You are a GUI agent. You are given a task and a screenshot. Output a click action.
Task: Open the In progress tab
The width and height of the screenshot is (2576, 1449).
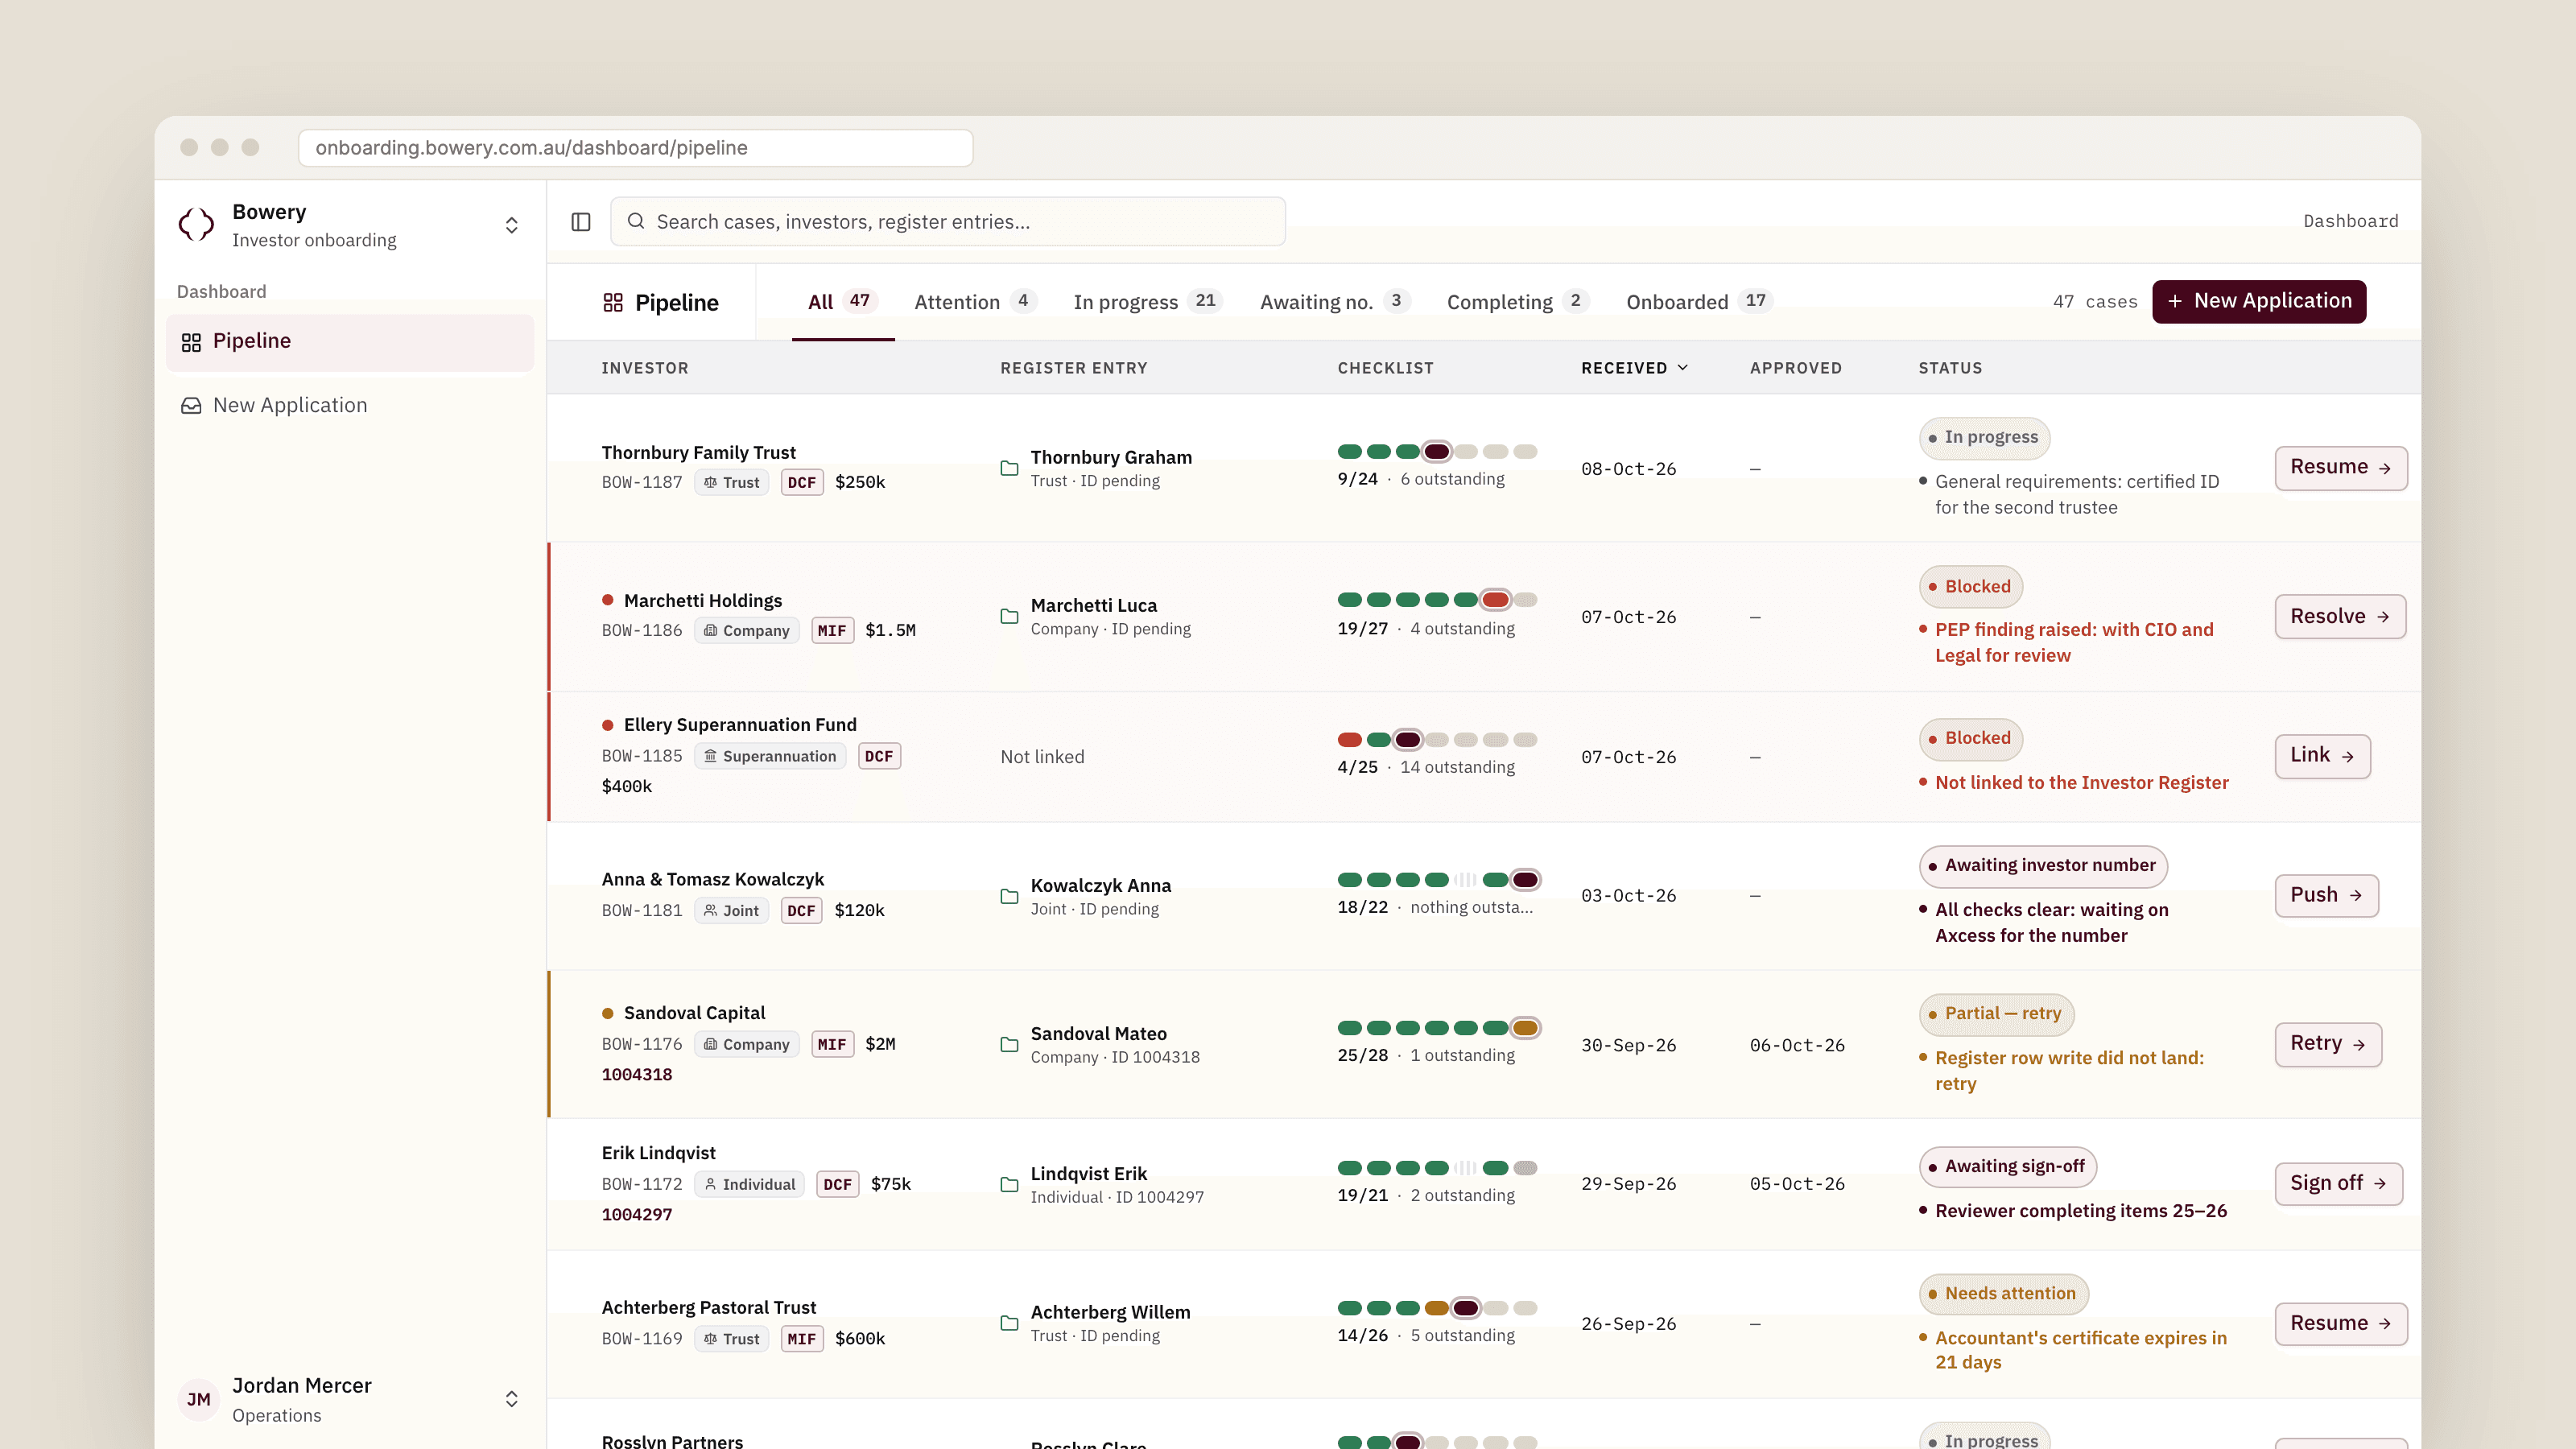[1148, 302]
